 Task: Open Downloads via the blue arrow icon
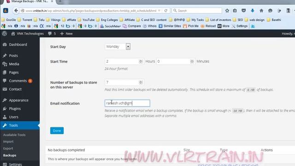[253, 11]
